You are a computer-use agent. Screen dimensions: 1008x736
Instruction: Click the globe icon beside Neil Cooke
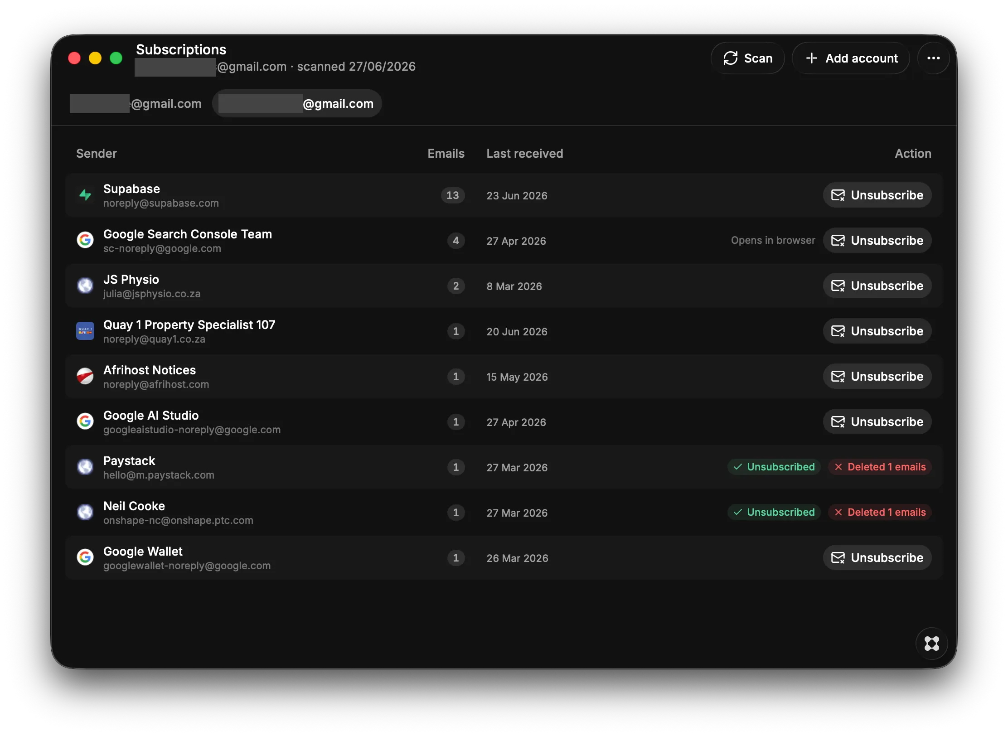(x=85, y=512)
